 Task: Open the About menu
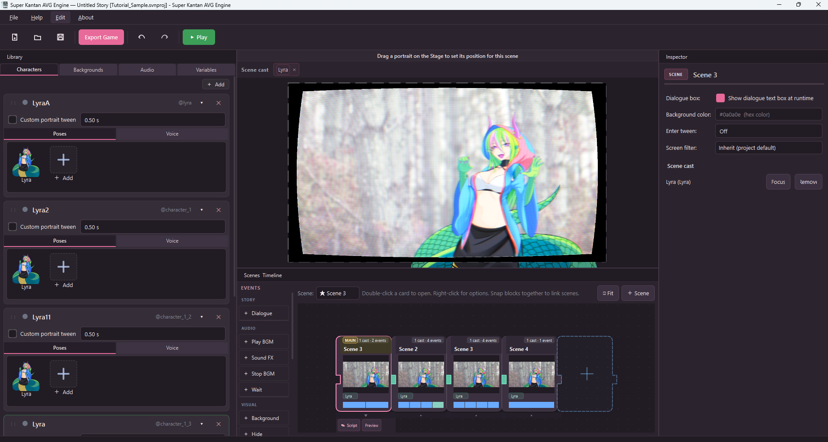coord(86,17)
